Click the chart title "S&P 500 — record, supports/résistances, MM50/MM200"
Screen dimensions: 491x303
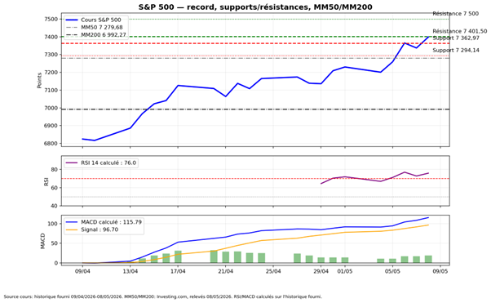255,7
